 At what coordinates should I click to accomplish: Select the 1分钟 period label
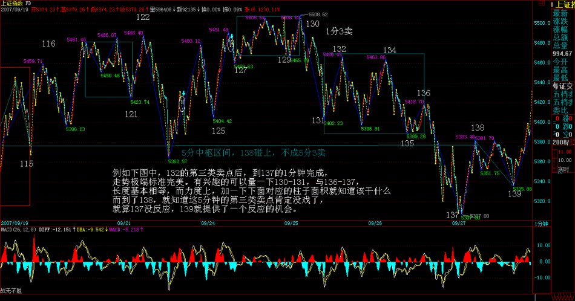coord(540,223)
